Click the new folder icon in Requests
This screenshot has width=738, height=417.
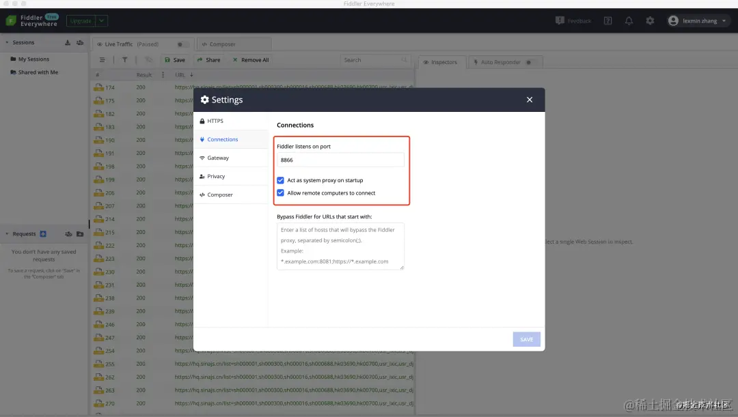pos(80,233)
